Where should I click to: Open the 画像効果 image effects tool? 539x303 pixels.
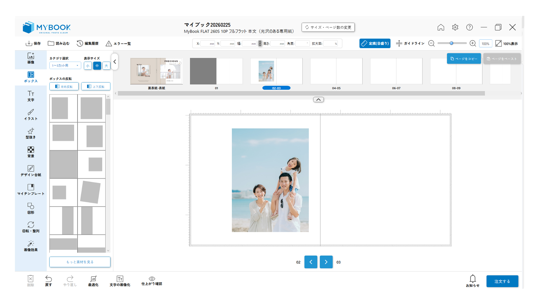click(31, 246)
